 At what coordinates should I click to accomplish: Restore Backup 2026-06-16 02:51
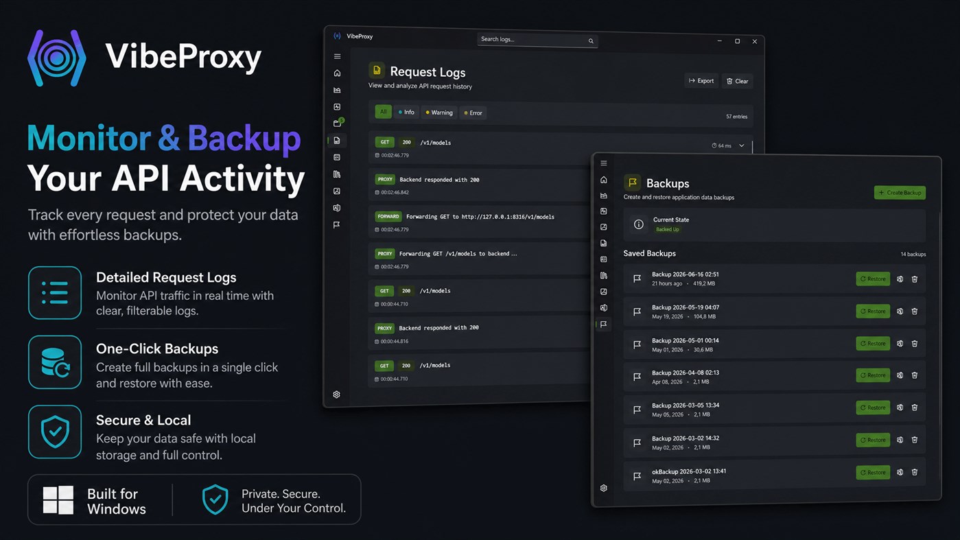(873, 279)
